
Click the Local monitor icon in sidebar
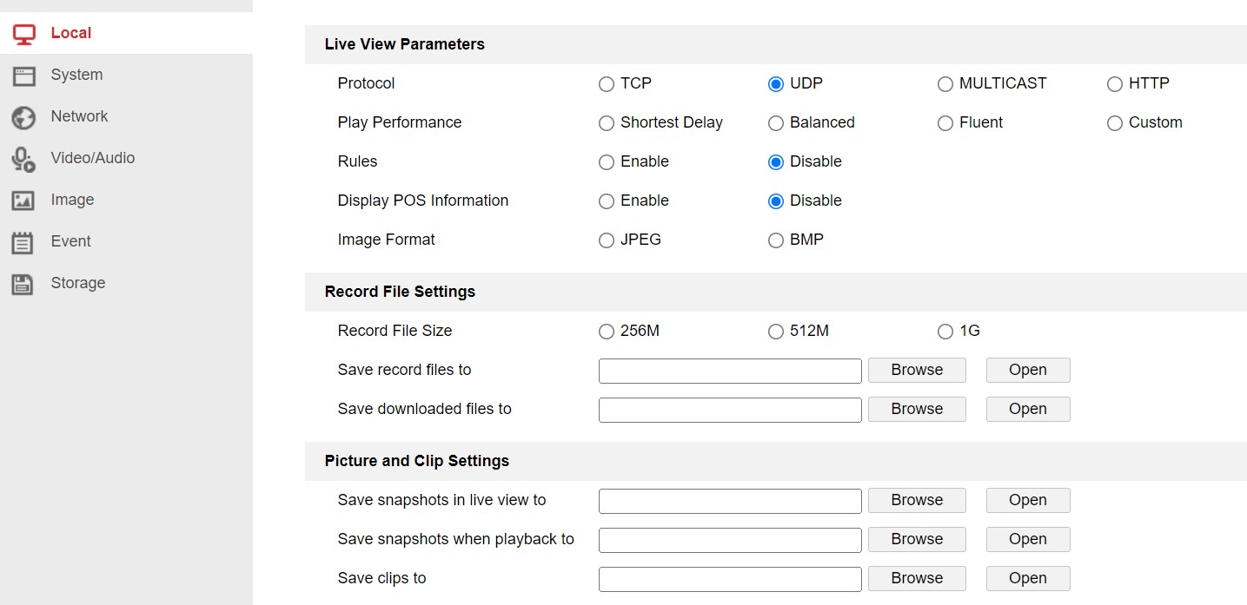24,34
